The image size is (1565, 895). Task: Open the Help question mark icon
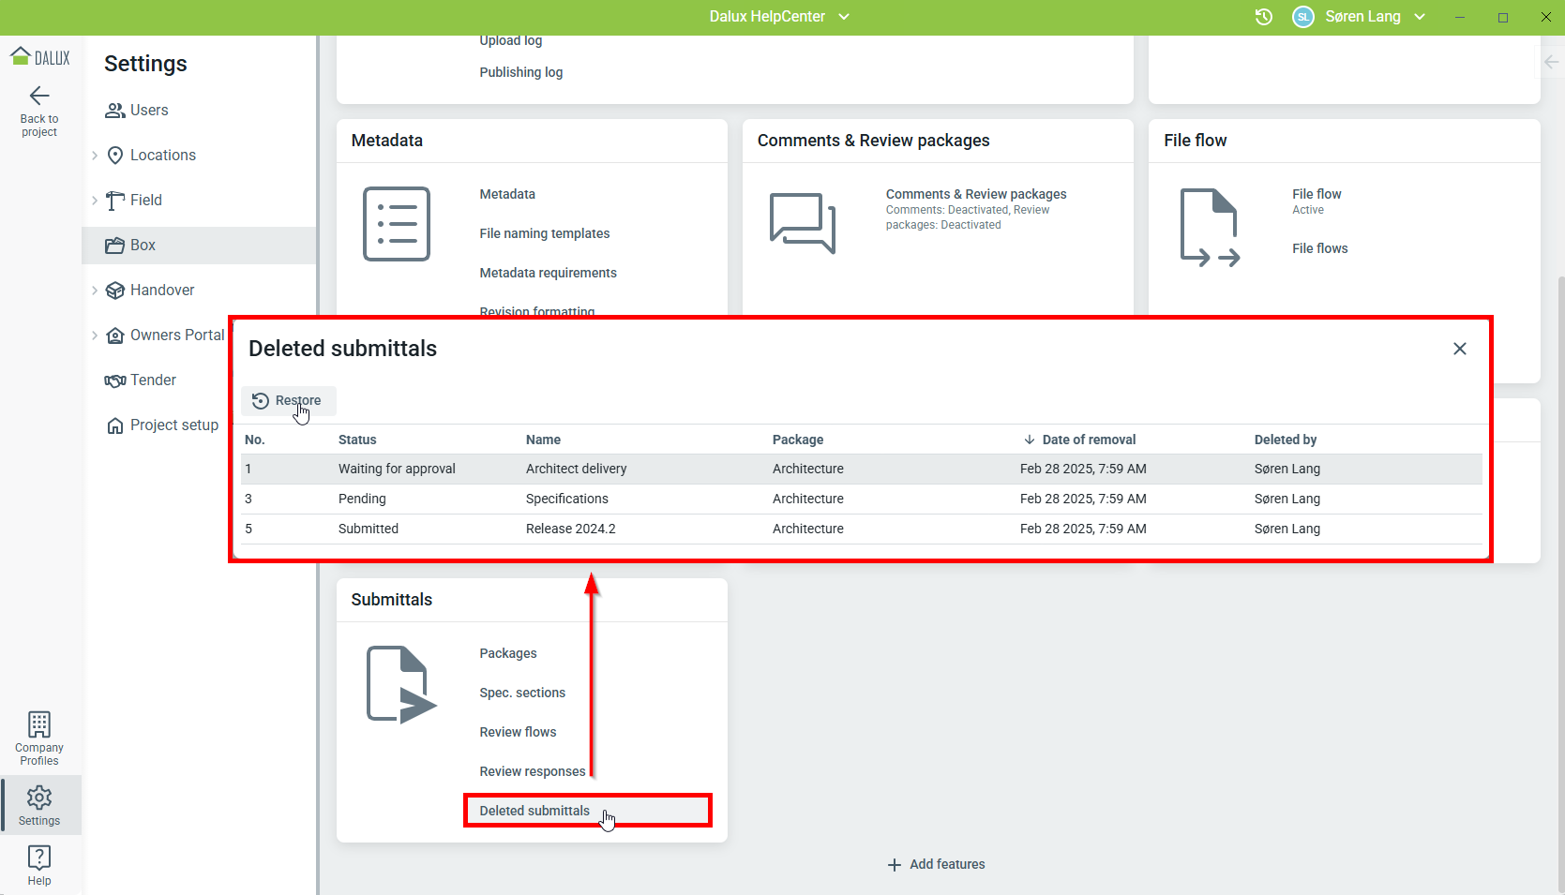(x=39, y=858)
